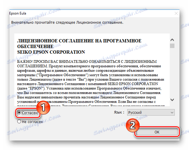Click the "Язык :" label
The image size is (189, 150).
pyautogui.click(x=119, y=112)
